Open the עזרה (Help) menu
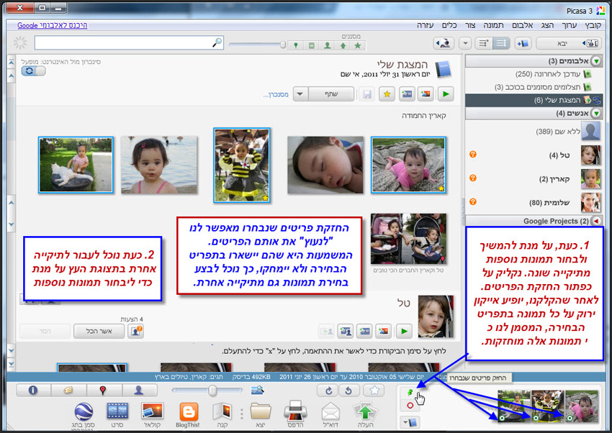Viewport: 612px width, 433px height. pyautogui.click(x=425, y=25)
